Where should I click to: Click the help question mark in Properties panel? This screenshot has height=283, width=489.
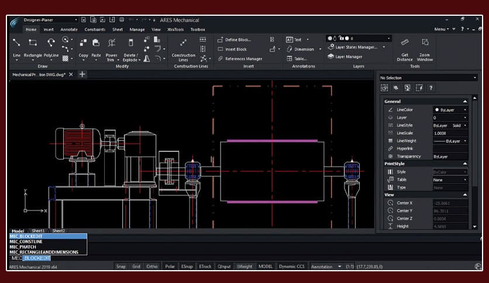click(x=431, y=88)
